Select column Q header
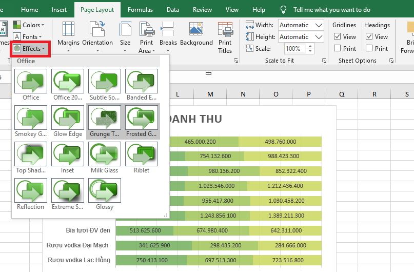This screenshot has width=414, height=272. [x=342, y=94]
